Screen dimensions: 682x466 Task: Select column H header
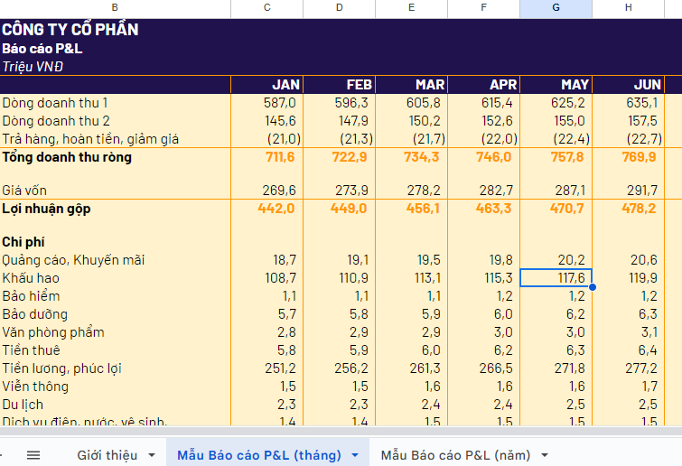pos(628,8)
